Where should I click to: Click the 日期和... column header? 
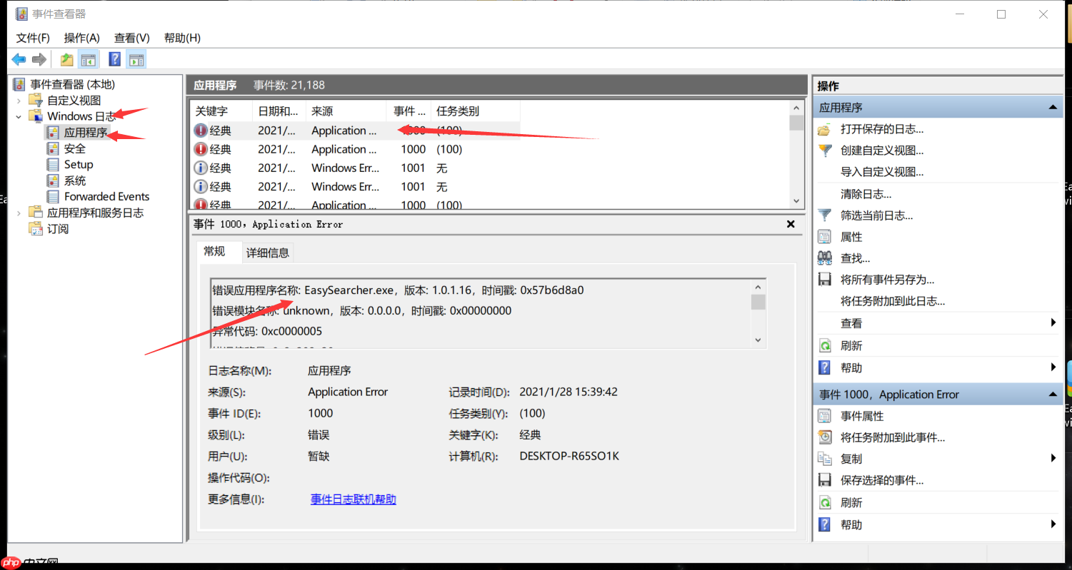(x=279, y=111)
